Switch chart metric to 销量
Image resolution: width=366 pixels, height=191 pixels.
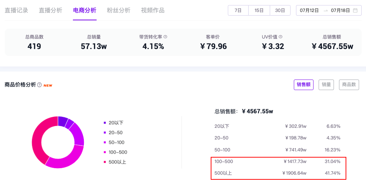coord(326,85)
